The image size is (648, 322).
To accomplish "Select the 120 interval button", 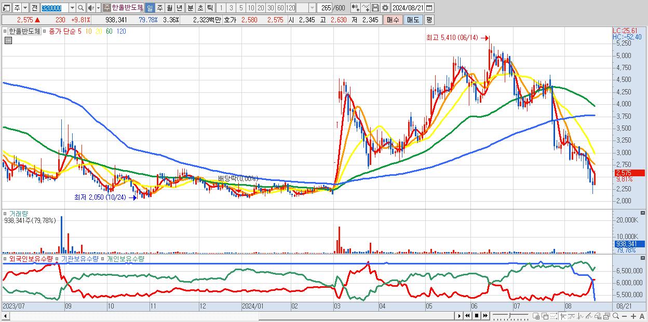I will tap(290, 8).
